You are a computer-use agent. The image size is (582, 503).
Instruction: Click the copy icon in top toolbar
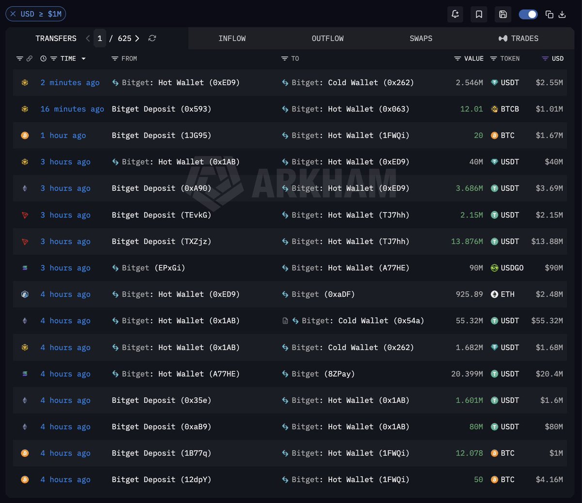click(550, 14)
